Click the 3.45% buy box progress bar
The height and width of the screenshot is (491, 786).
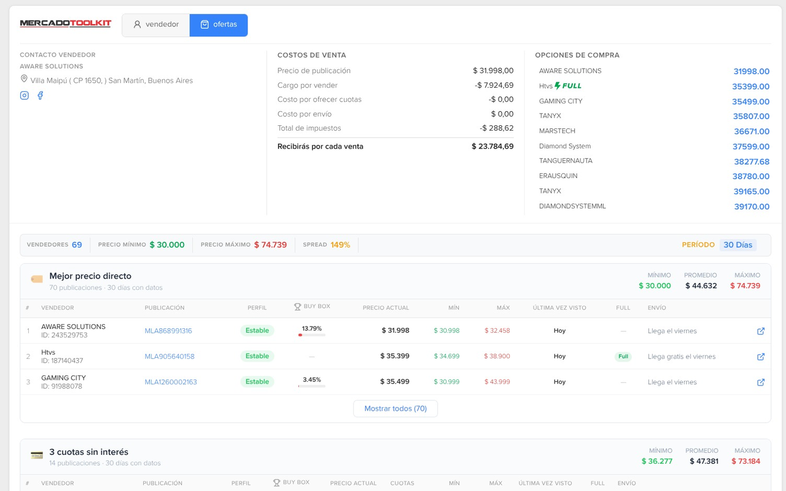click(x=312, y=386)
